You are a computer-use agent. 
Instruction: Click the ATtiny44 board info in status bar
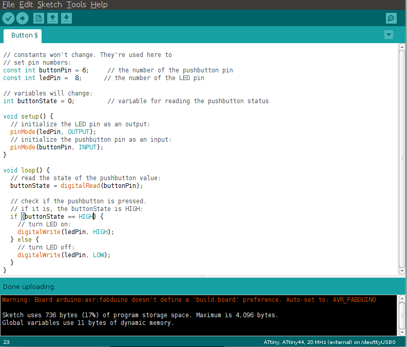pyautogui.click(x=330, y=342)
